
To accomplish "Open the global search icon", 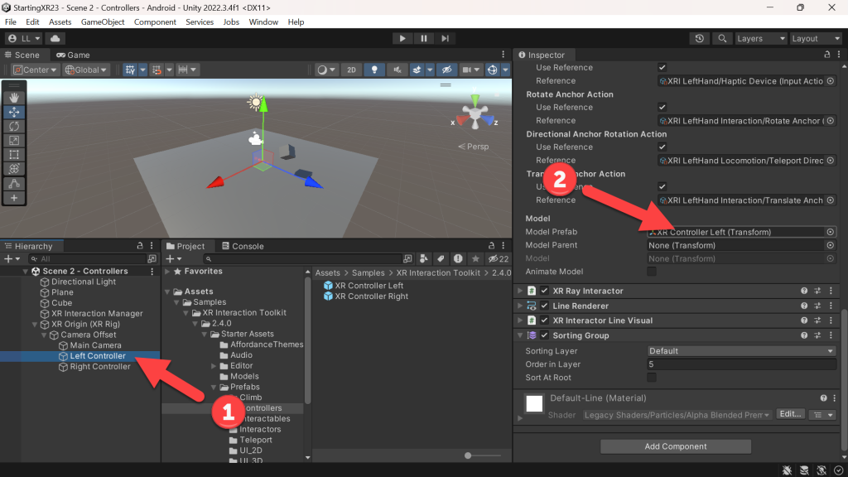I will point(722,38).
